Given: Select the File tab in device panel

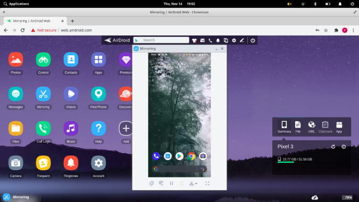Looking at the screenshot, I should coord(298,127).
